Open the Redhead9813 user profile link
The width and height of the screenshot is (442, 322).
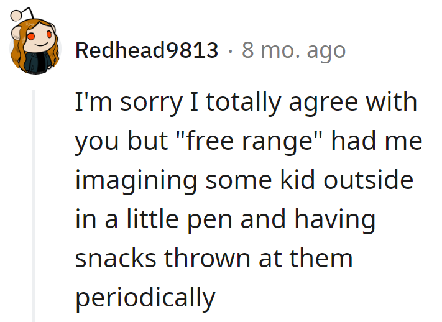pos(147,50)
